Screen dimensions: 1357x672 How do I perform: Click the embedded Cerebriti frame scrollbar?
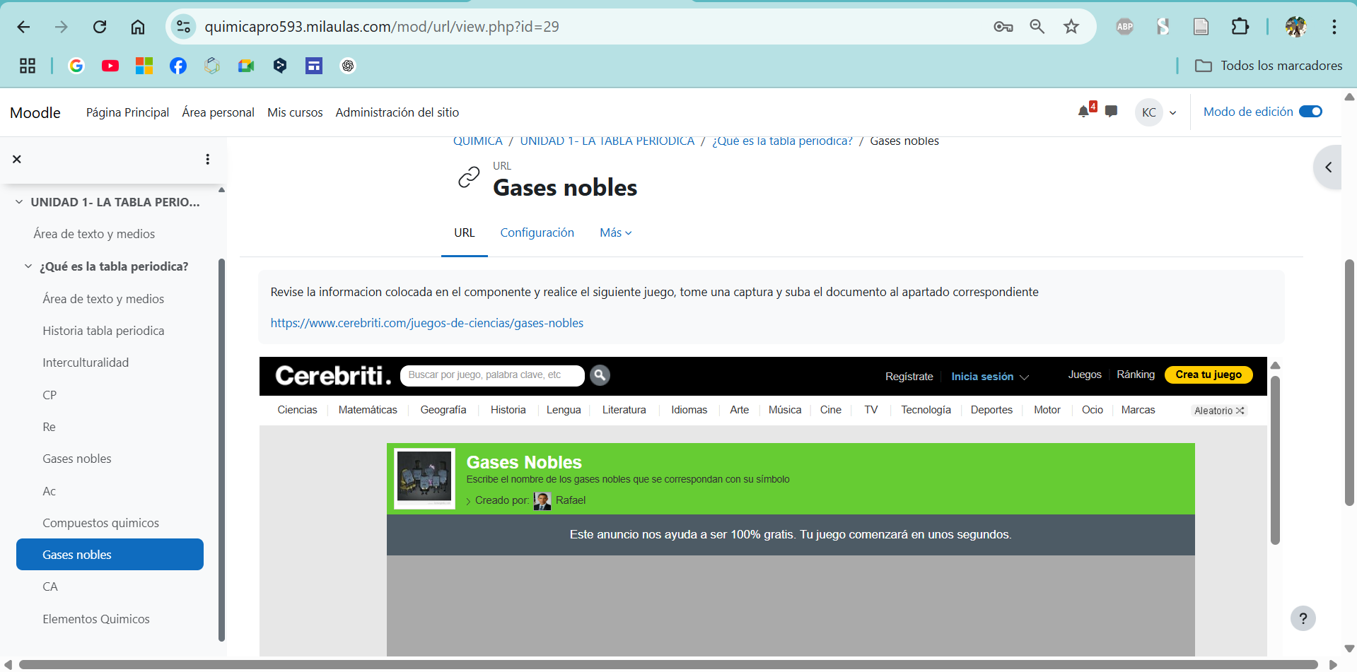(x=1275, y=459)
